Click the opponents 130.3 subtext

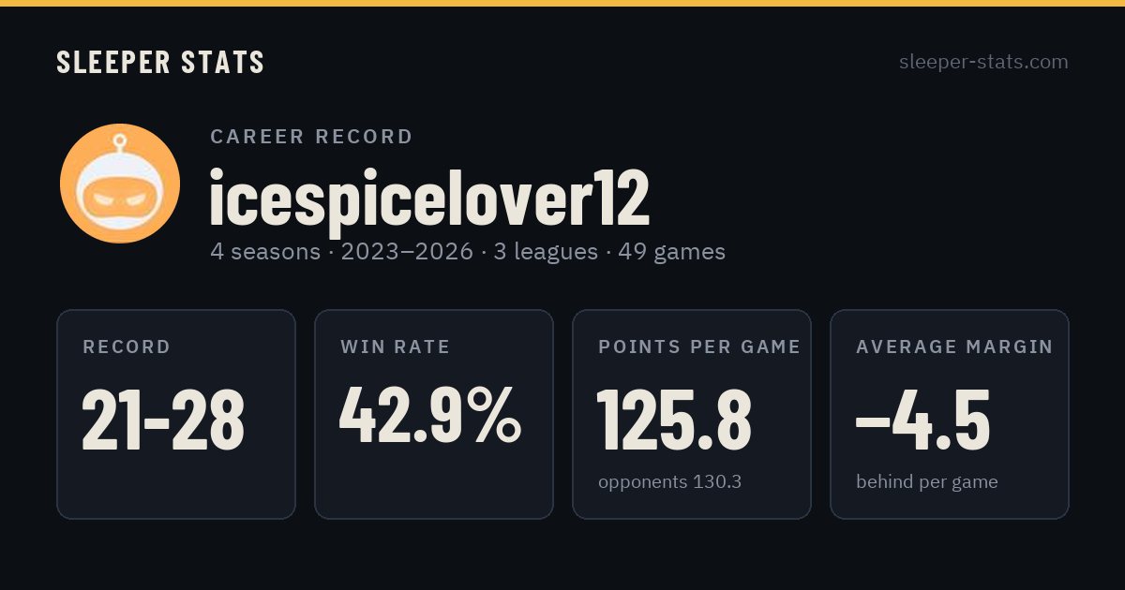point(669,482)
